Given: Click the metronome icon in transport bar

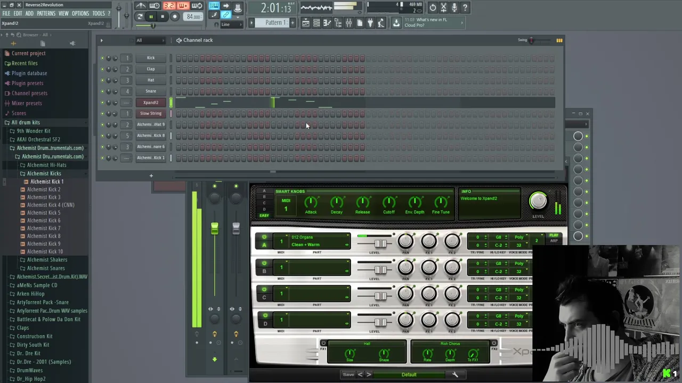Looking at the screenshot, I should (141, 6).
